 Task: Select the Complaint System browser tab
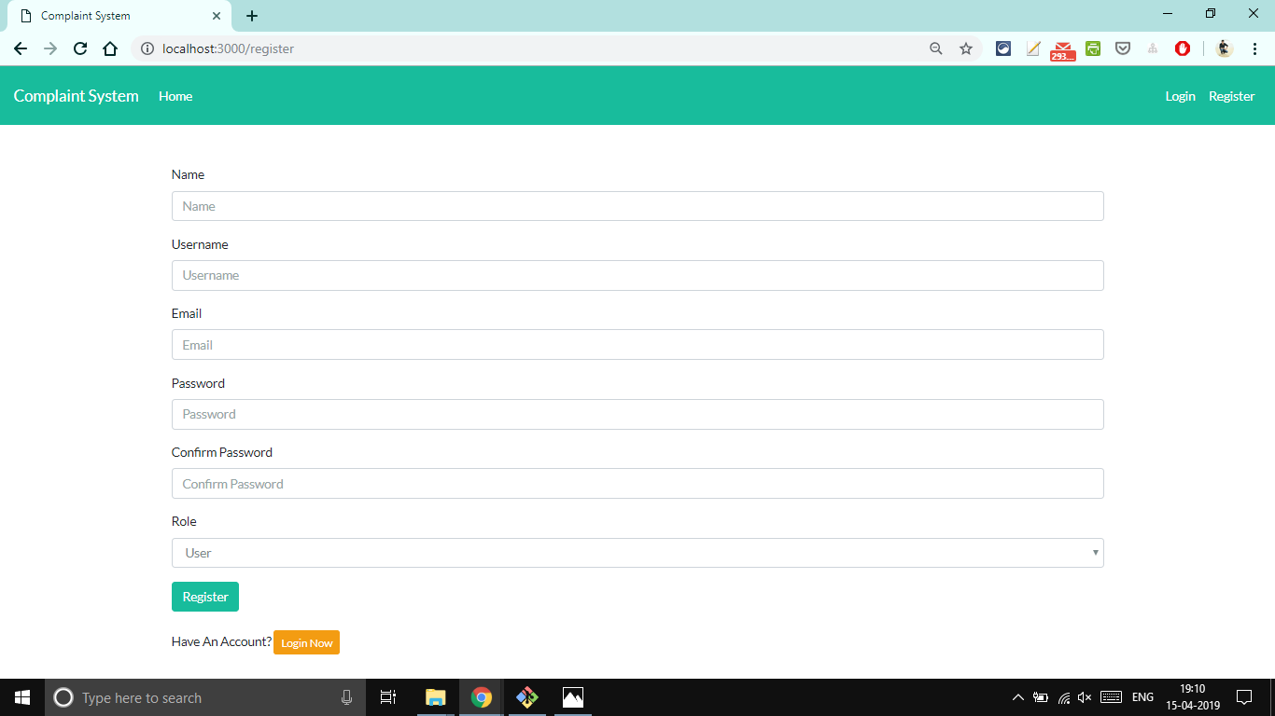pos(119,16)
